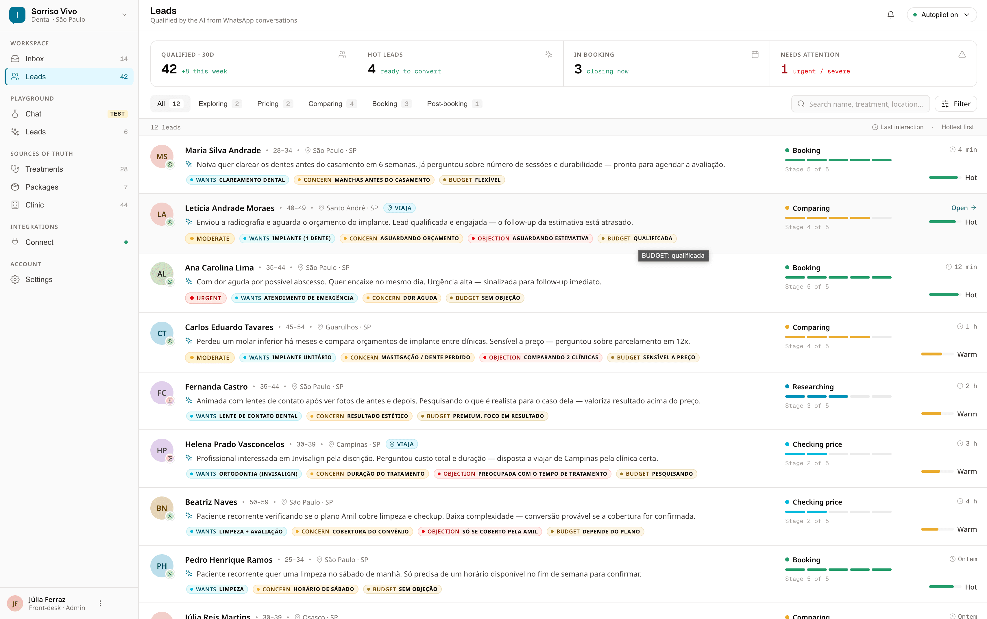Click the LA avatar of Letícia Andrade Moraes
Screen dimensions: 987x619
click(x=162, y=214)
